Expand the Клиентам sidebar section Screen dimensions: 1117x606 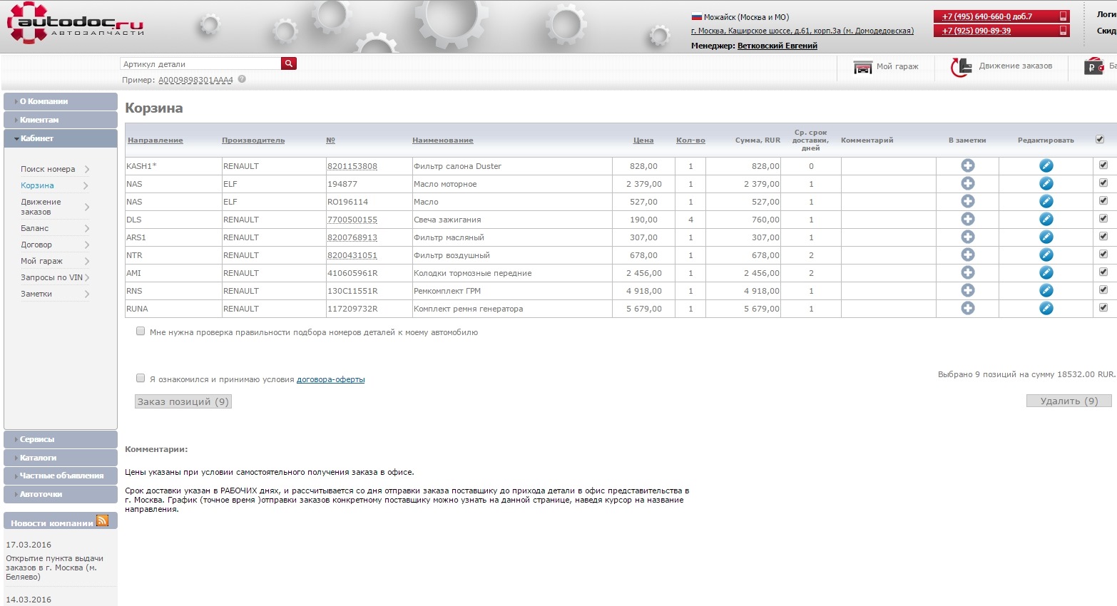click(x=61, y=120)
